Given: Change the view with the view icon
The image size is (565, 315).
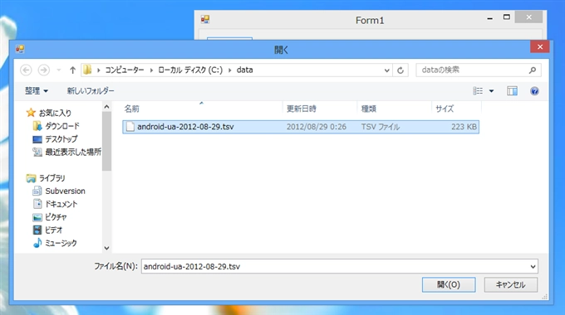Looking at the screenshot, I should tap(478, 91).
